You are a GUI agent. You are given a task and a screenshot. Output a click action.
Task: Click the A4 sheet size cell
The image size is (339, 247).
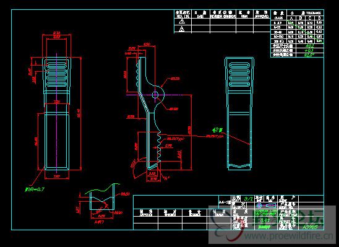point(225,202)
